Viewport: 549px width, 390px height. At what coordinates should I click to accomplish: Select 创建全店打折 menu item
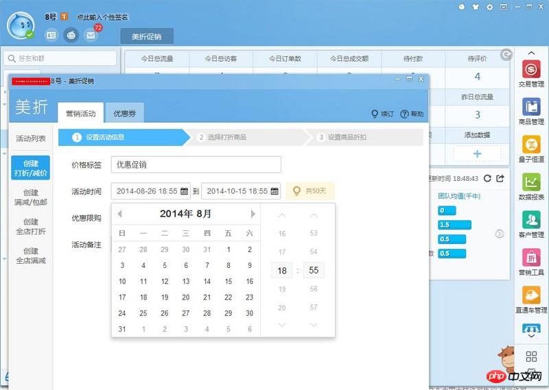click(x=31, y=226)
